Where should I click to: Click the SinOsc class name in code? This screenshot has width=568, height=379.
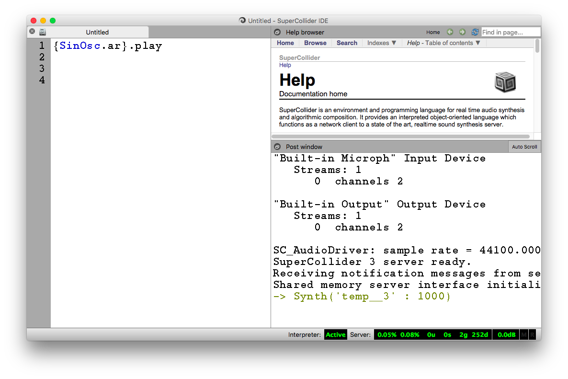pyautogui.click(x=80, y=46)
